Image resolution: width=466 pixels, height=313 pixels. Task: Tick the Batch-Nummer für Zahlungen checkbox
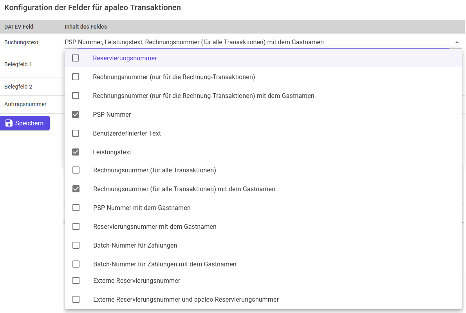[x=76, y=245]
